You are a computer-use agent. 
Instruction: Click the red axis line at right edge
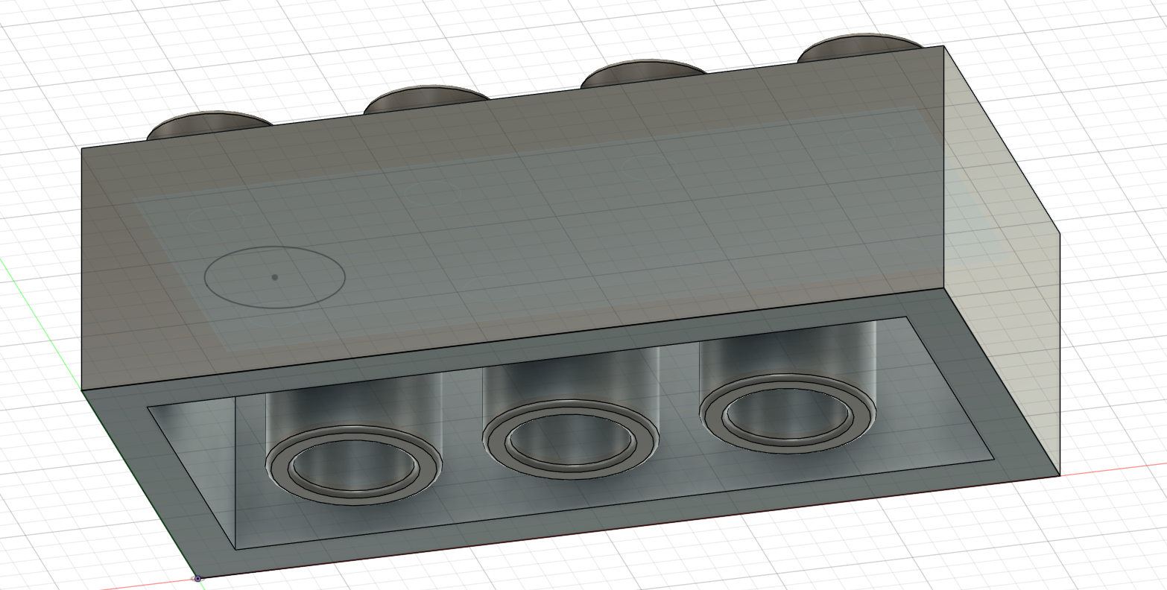(x=1118, y=469)
